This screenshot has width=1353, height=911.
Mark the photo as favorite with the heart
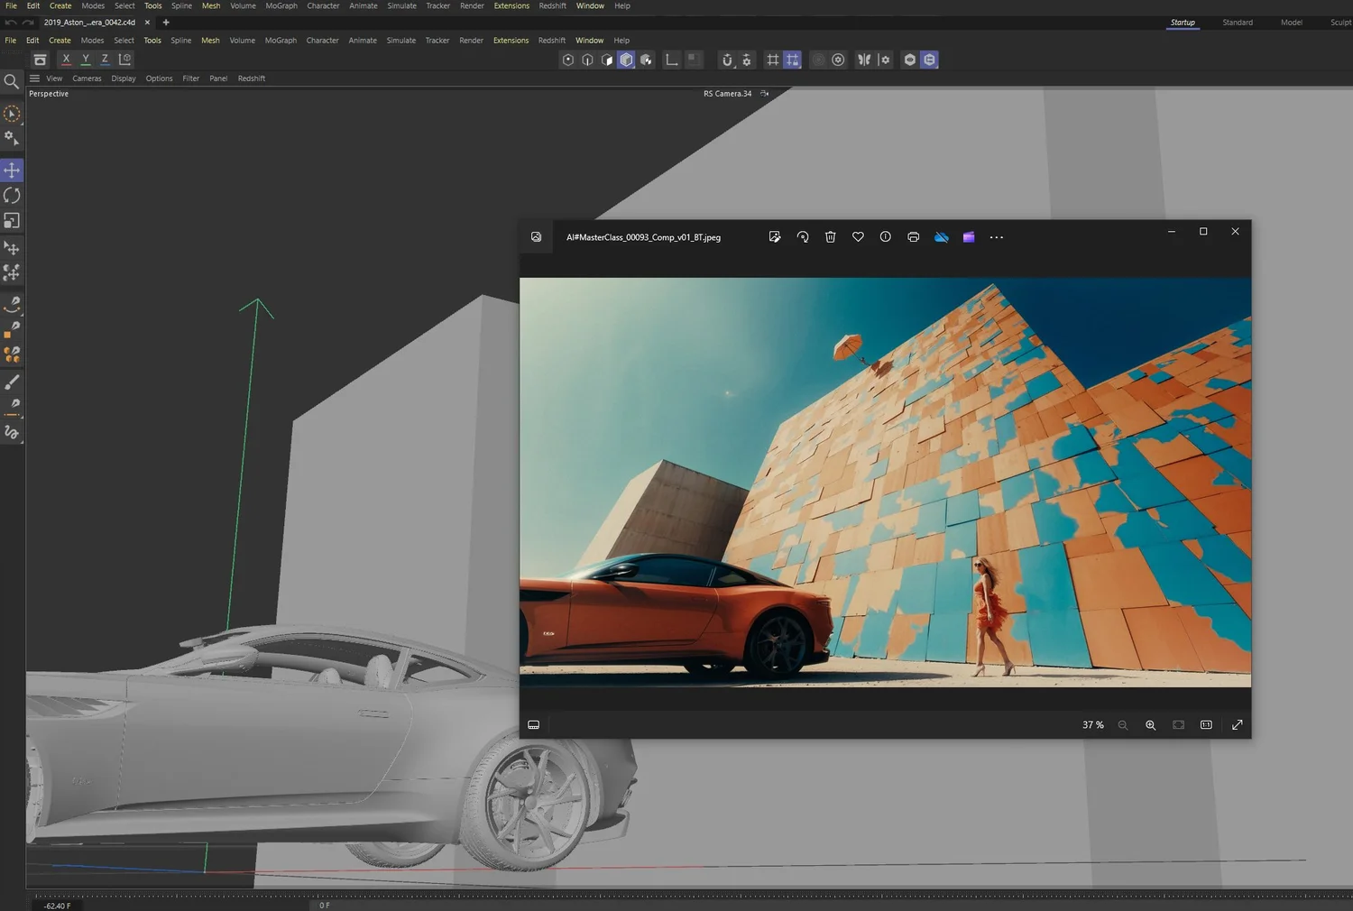click(x=858, y=236)
